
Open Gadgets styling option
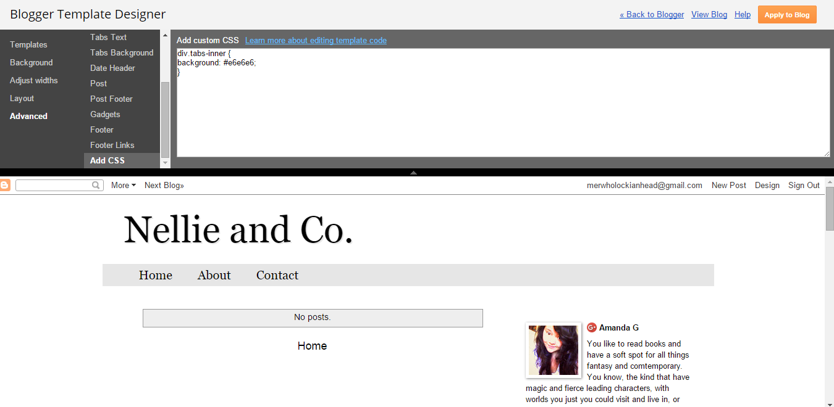click(105, 114)
